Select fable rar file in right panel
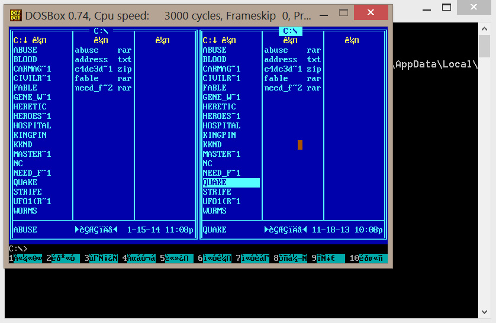This screenshot has width=496, height=323. [x=292, y=78]
